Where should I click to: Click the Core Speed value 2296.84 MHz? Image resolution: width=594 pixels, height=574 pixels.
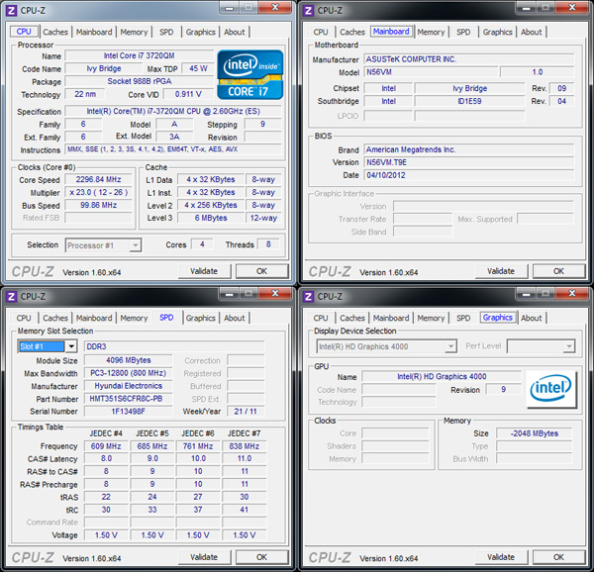[x=98, y=179]
